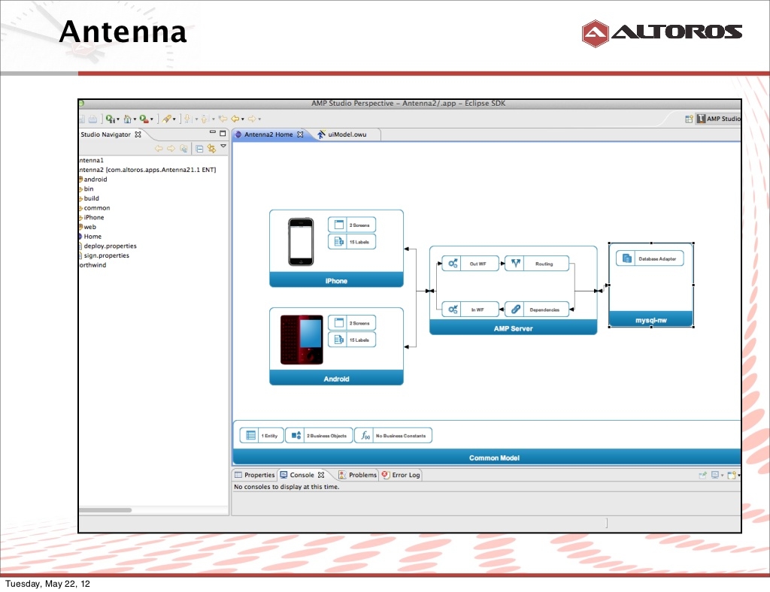
Task: Click the Previous Annotation toolbar icon
Action: click(205, 119)
